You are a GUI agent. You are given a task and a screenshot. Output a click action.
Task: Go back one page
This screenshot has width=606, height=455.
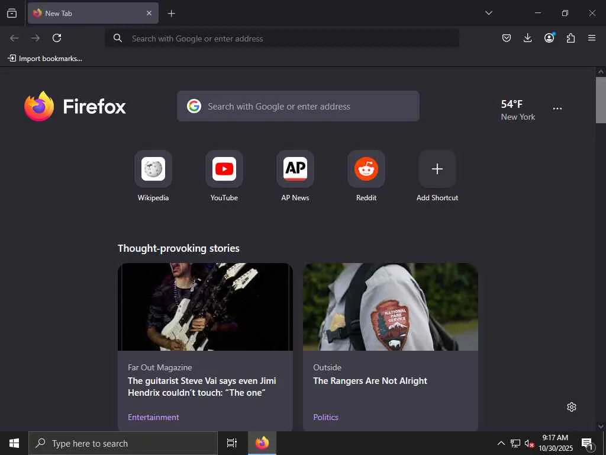pos(14,38)
